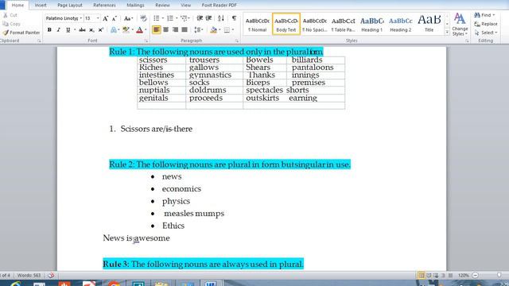509x286 pixels.
Task: Apply subscript formatting
Action: click(92, 30)
